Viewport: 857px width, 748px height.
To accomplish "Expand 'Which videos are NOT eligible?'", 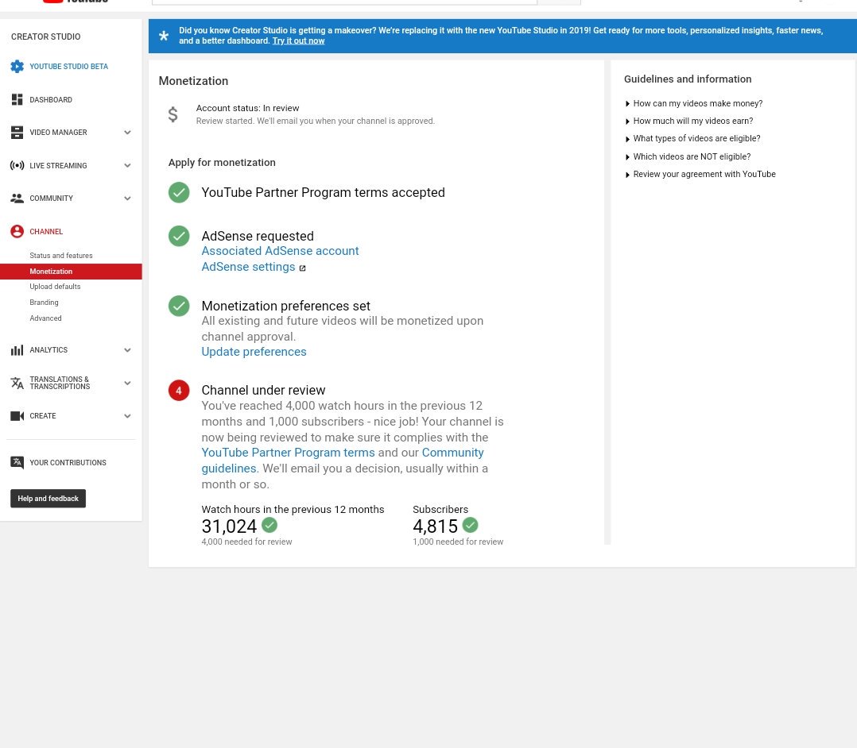I will [688, 156].
